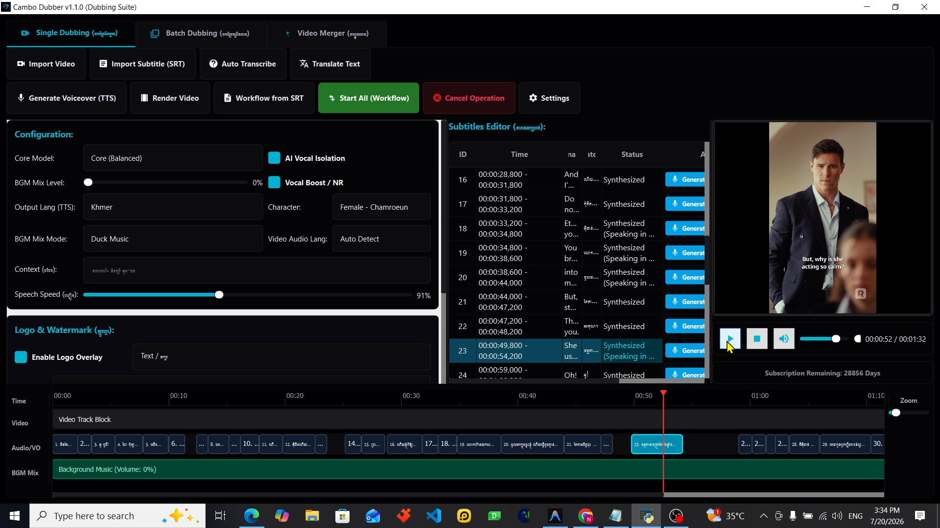The height and width of the screenshot is (528, 940).
Task: Switch to the Batch Dubbing tab
Action: [201, 34]
